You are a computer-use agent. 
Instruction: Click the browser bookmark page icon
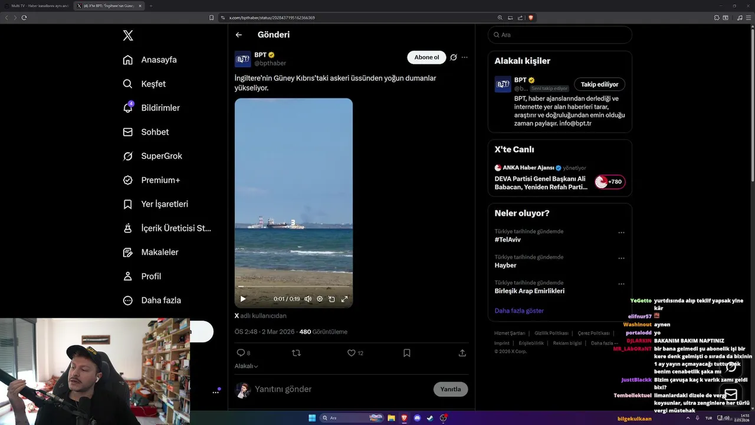pyautogui.click(x=212, y=18)
